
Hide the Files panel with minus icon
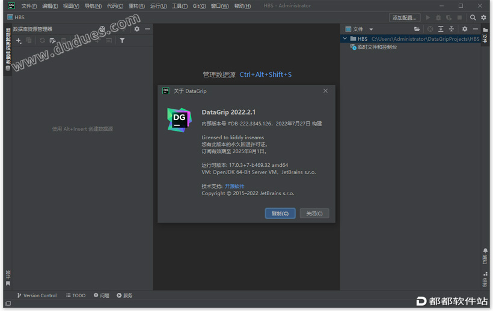[476, 29]
